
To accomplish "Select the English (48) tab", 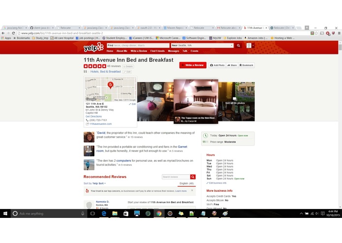I will (187, 183).
